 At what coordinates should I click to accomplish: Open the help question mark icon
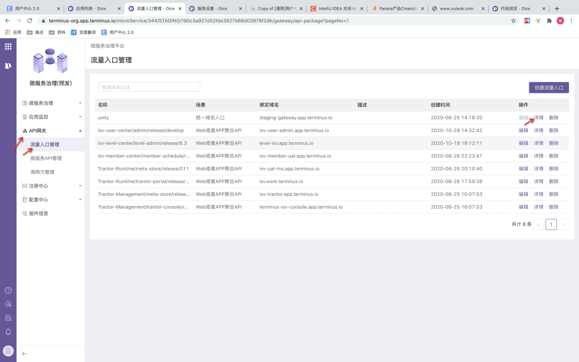click(x=8, y=290)
